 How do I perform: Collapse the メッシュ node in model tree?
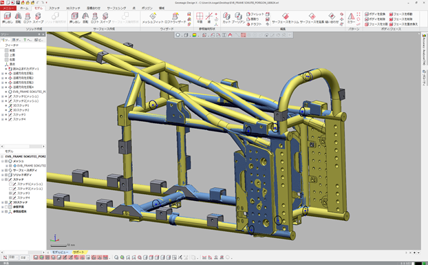[2, 161]
